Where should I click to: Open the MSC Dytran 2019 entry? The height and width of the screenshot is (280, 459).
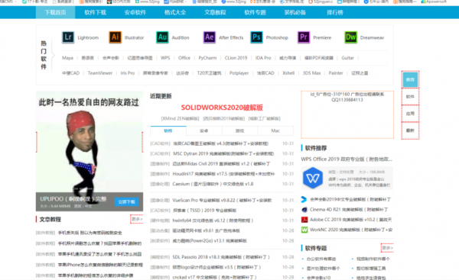point(223,153)
